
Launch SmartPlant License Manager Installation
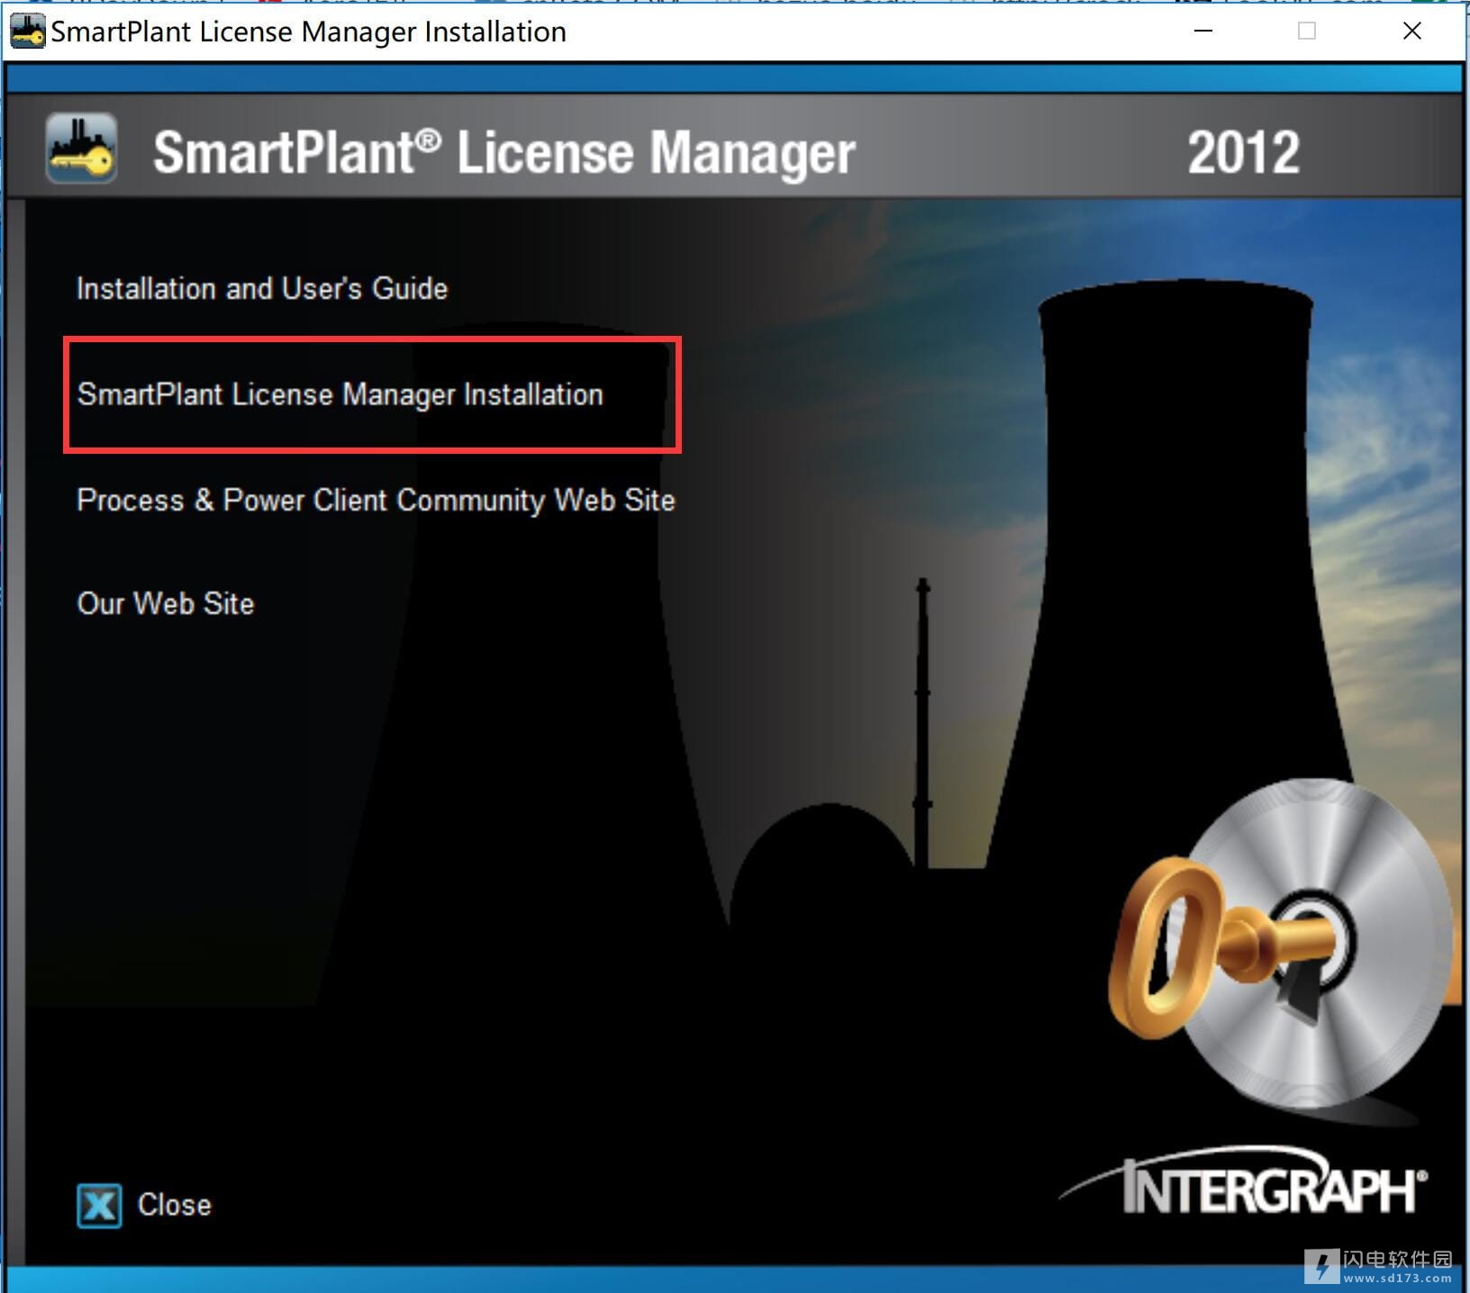click(x=340, y=394)
